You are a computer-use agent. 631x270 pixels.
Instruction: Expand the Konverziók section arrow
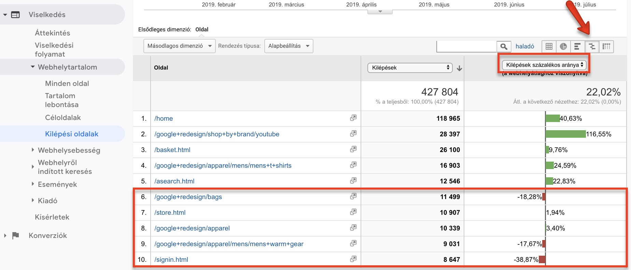click(x=5, y=236)
